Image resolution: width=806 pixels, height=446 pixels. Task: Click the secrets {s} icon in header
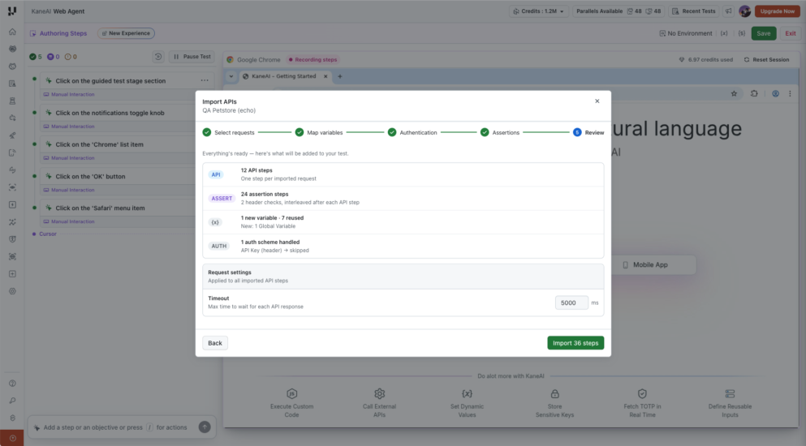[x=742, y=33]
